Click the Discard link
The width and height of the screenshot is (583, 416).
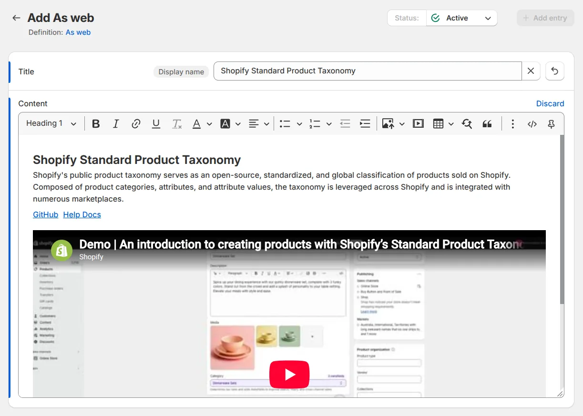[550, 103]
